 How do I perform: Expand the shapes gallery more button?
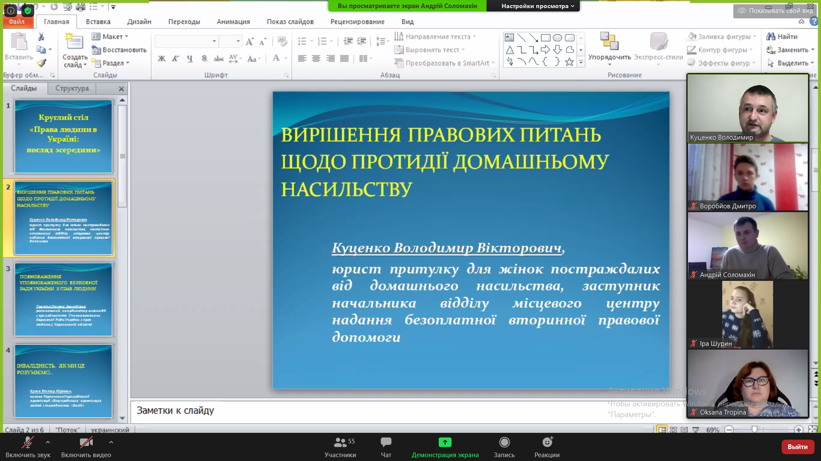click(581, 62)
